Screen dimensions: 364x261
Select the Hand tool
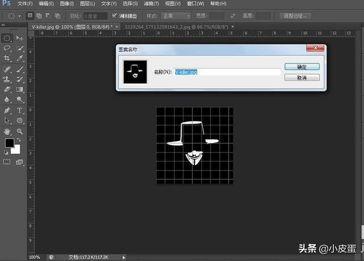[x=7, y=132]
